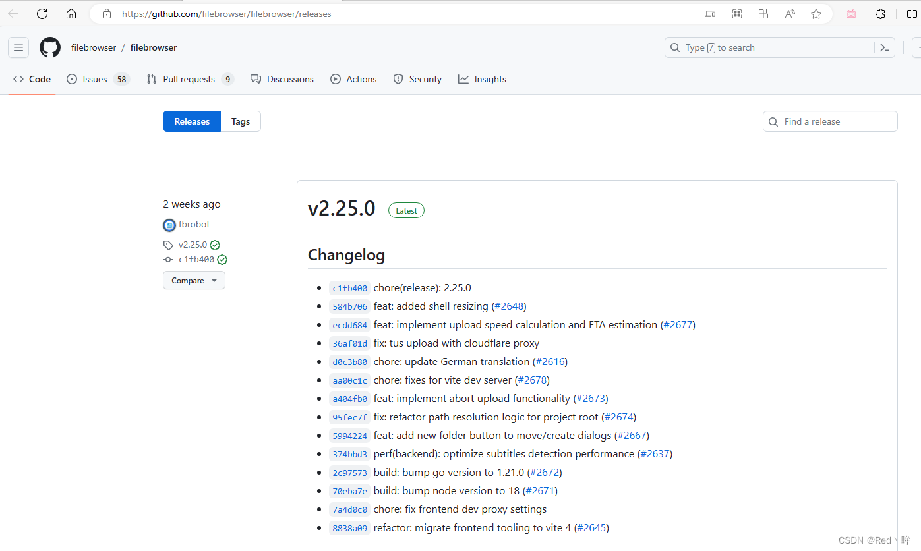The height and width of the screenshot is (551, 921).
Task: Open pull request #2677 link
Action: point(678,324)
